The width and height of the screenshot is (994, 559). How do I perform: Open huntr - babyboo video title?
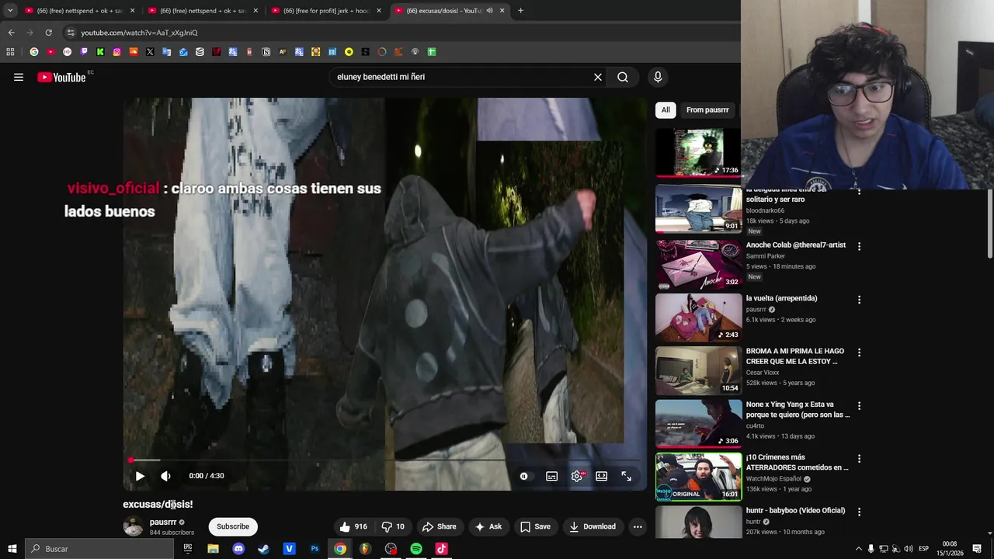pos(795,510)
